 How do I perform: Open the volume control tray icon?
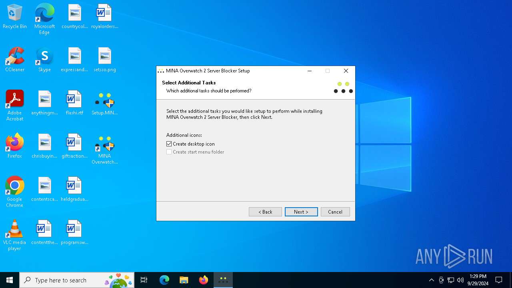(x=460, y=280)
